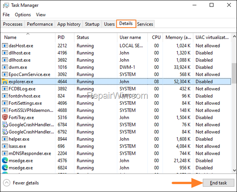The height and width of the screenshot is (192, 237).
Task: Collapse view with Fewer details arrow icon
Action: (6, 183)
